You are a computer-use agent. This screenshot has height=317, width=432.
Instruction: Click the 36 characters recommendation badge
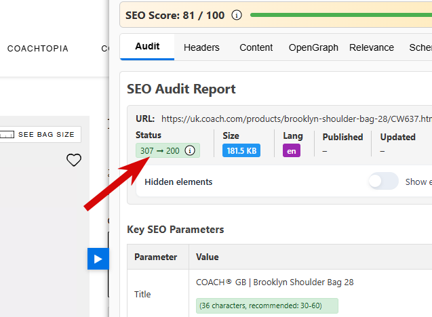point(267,306)
